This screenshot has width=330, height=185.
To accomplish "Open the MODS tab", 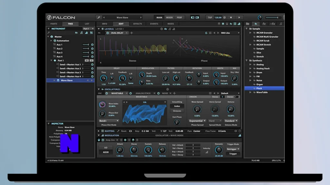I will (171, 24).
